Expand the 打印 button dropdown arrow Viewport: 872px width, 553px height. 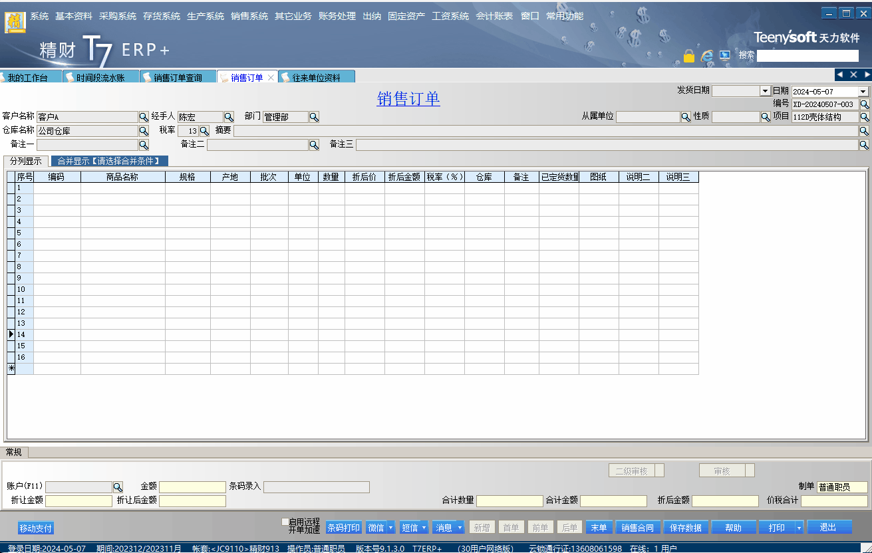(799, 528)
